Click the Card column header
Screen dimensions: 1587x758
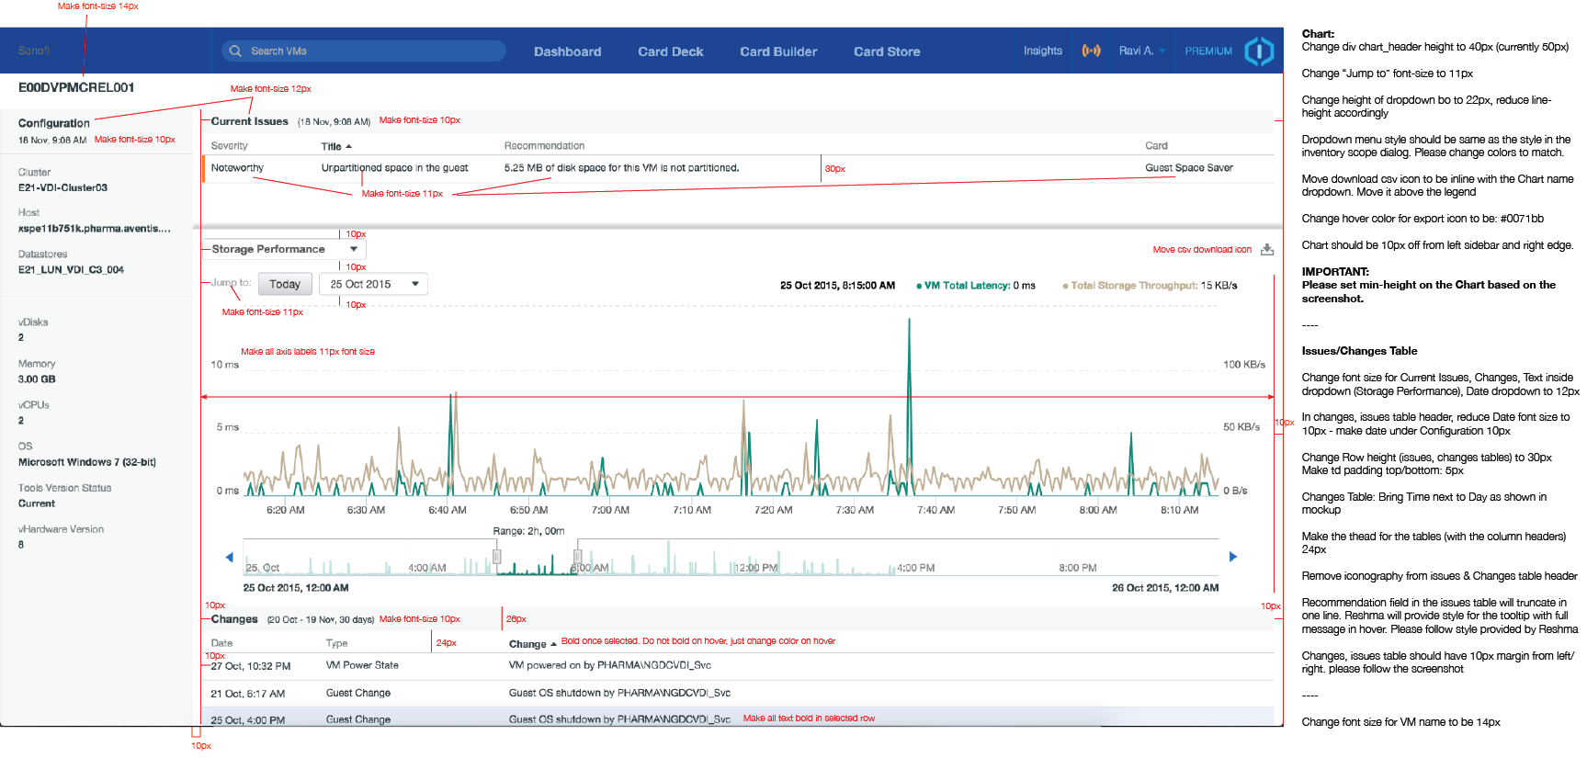(x=1156, y=146)
